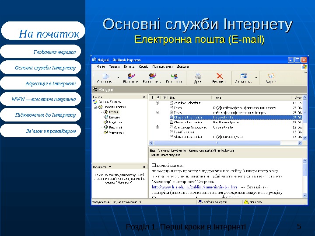Select the Надіслані (Sent) folder
315x236 pixels.
(x=115, y=122)
